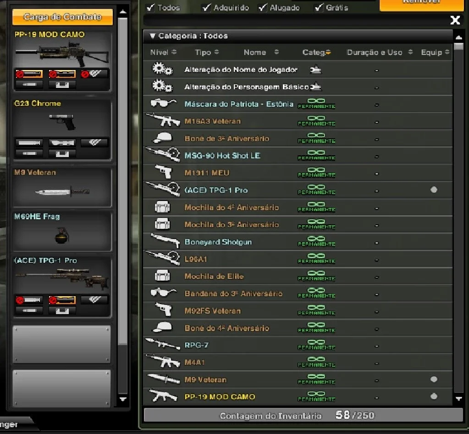469x434 pixels.
Task: Toggle the Todos filter checkbox
Action: pos(151,7)
